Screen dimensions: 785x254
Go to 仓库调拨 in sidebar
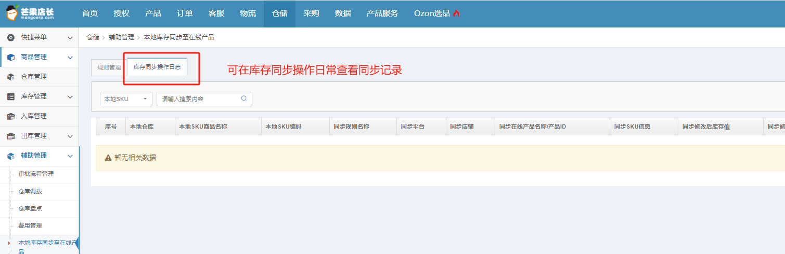point(30,191)
